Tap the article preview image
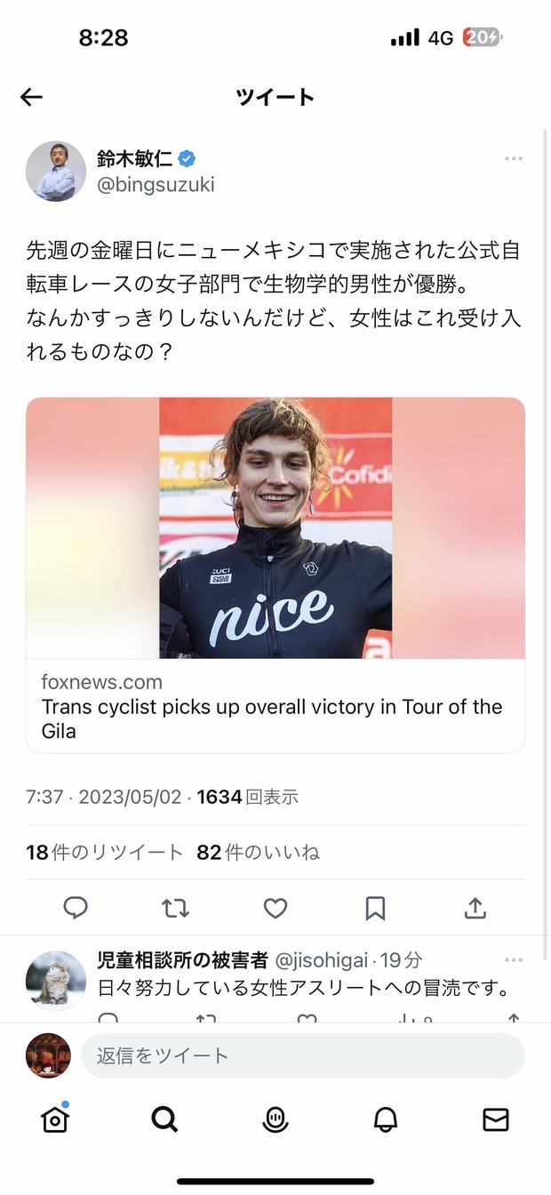This screenshot has width=551, height=1195. click(275, 527)
